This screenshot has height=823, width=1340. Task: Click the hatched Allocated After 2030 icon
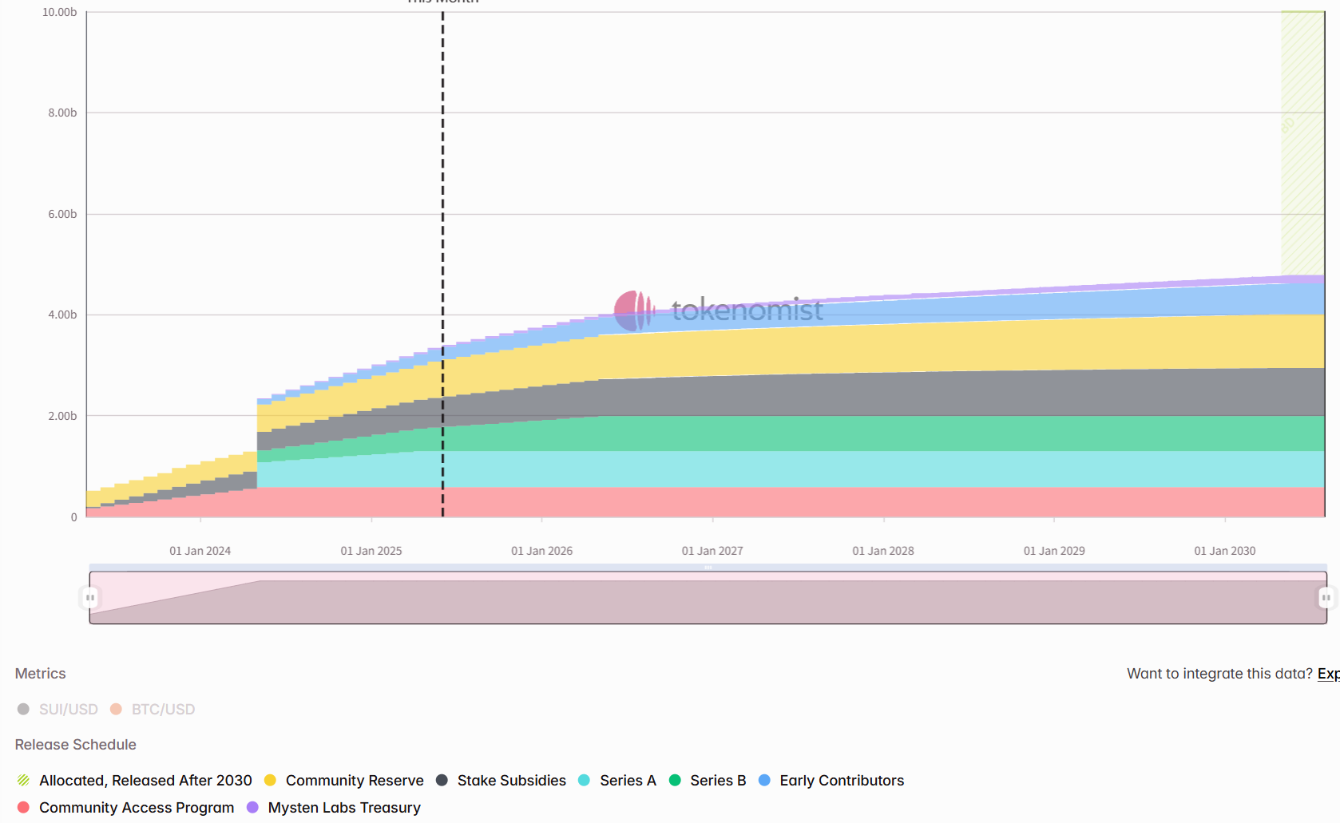[23, 780]
